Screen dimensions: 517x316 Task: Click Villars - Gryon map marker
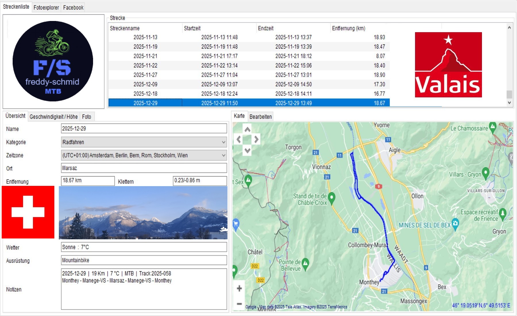pyautogui.click(x=485, y=173)
